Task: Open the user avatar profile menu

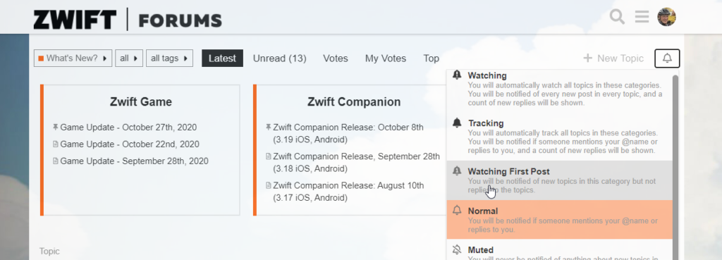Action: [666, 17]
